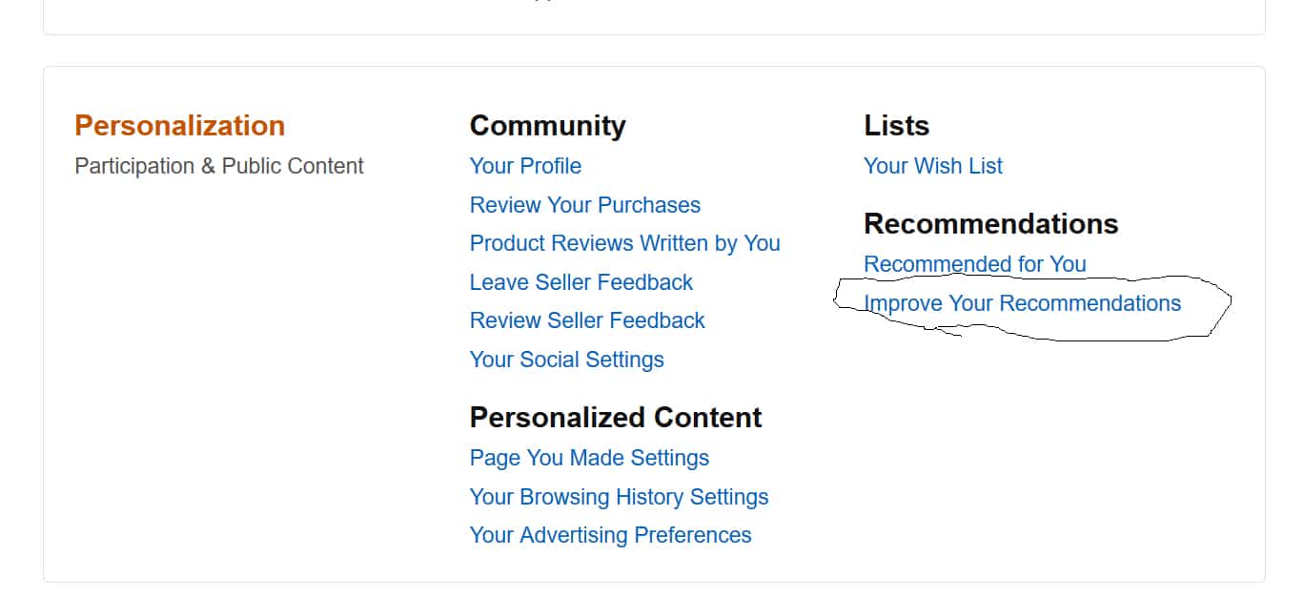This screenshot has height=598, width=1304.
Task: Go to Review Your Purchases
Action: pos(585,205)
